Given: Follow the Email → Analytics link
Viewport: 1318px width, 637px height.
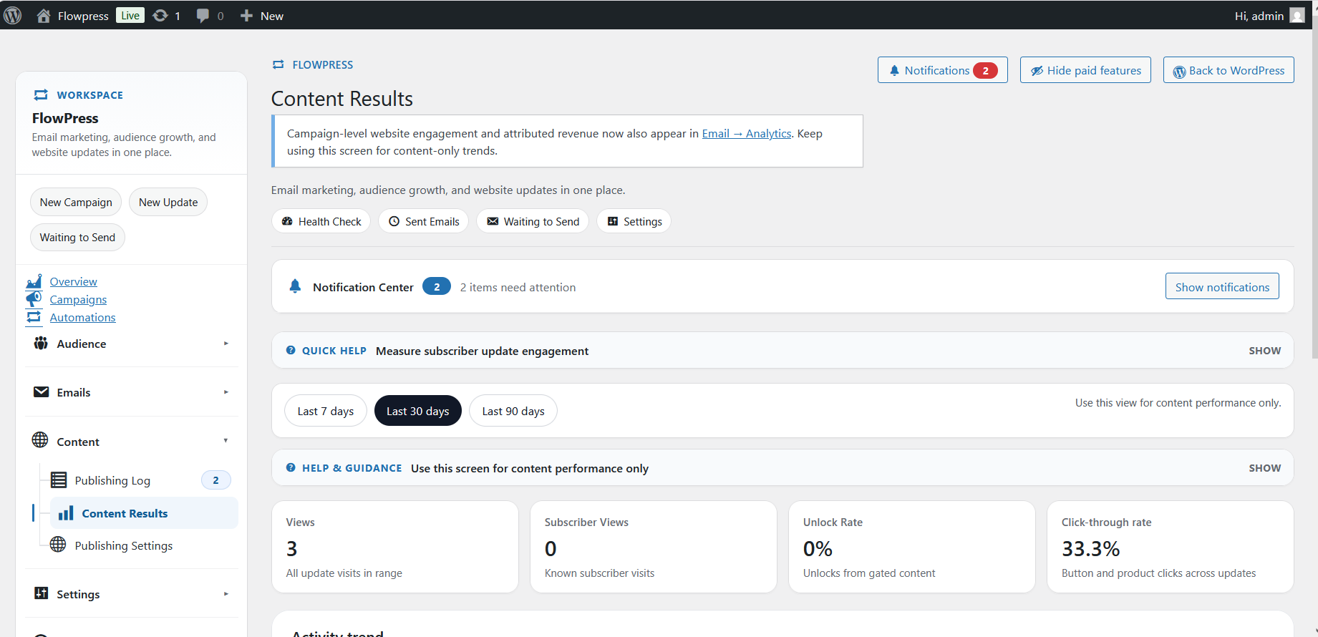Looking at the screenshot, I should 747,133.
